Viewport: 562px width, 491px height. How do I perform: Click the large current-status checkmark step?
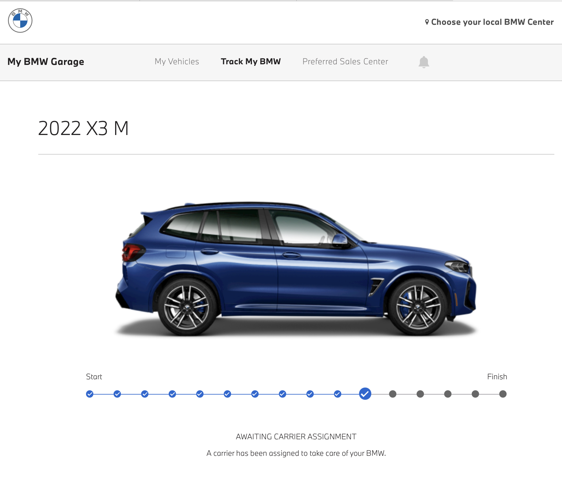tap(365, 394)
